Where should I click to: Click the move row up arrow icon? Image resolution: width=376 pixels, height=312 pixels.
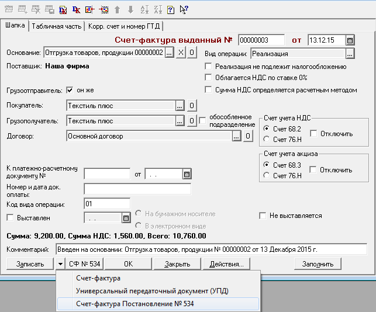pyautogui.click(x=117, y=9)
